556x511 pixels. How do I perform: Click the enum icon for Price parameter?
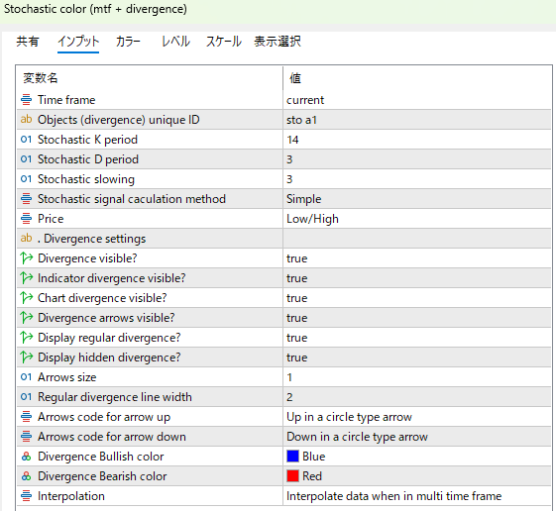click(26, 218)
